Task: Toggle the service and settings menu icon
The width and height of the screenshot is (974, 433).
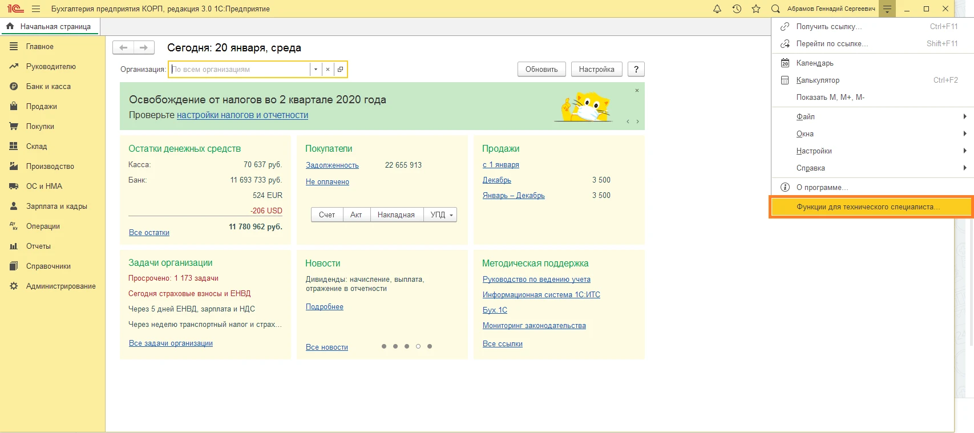Action: click(887, 9)
